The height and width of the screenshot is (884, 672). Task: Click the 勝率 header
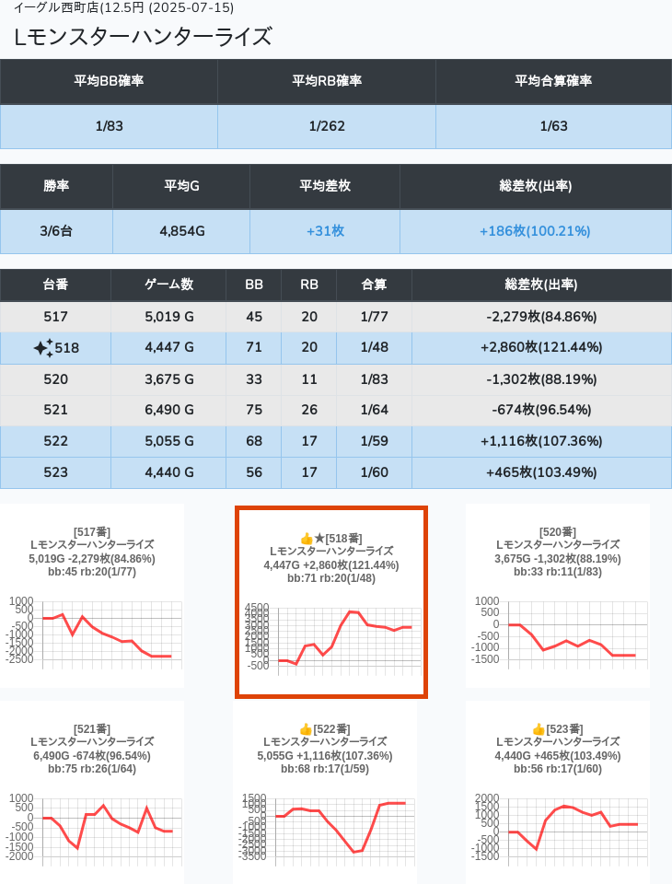[56, 186]
